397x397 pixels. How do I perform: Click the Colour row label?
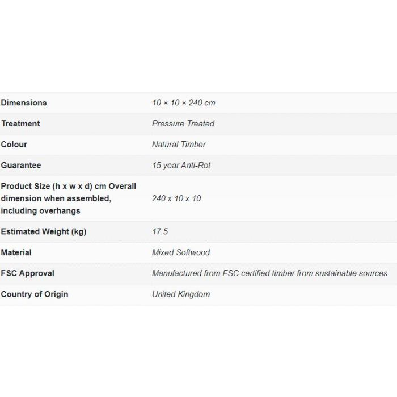[x=14, y=145]
